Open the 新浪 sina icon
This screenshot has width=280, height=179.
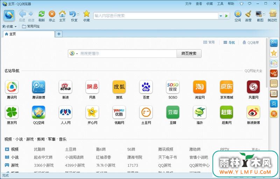[65, 87]
